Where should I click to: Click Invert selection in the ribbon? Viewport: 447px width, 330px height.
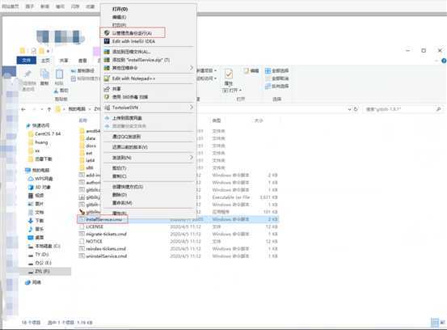click(276, 86)
